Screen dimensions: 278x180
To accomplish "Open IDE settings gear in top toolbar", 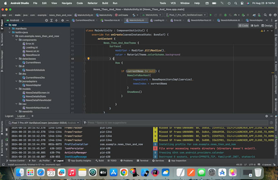I will point(270,15).
